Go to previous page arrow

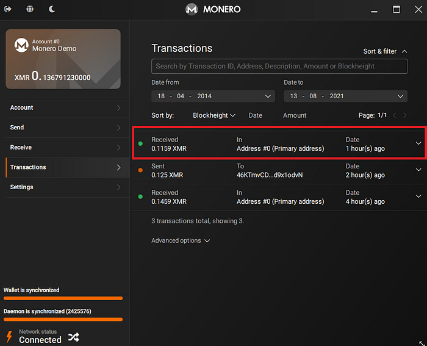[394, 115]
